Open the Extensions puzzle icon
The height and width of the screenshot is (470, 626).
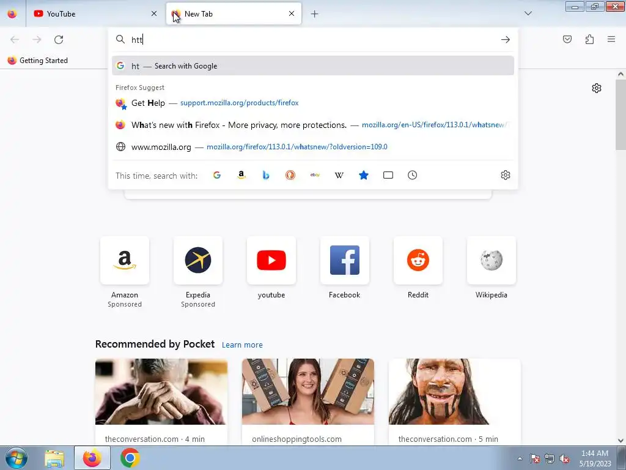click(x=589, y=39)
